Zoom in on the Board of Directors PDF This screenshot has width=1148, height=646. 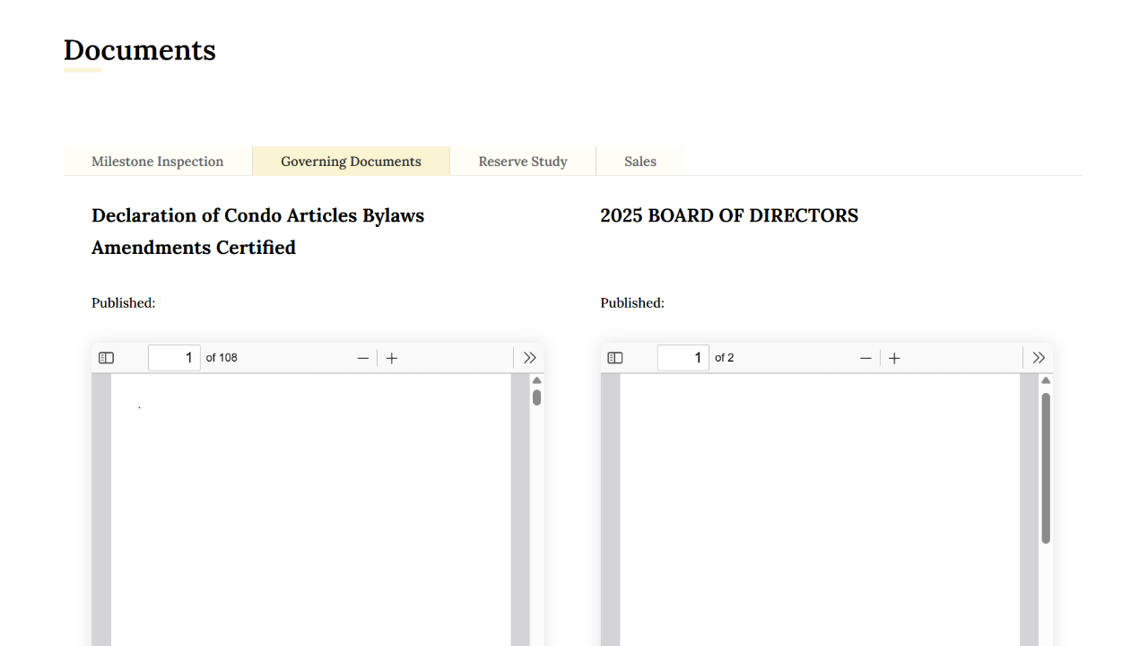coord(894,358)
